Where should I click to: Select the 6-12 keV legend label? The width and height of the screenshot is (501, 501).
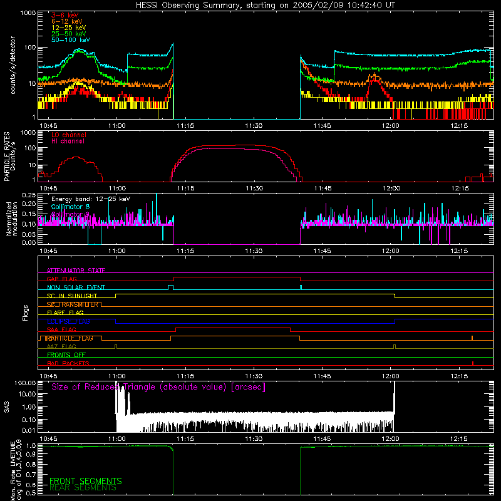[67, 21]
